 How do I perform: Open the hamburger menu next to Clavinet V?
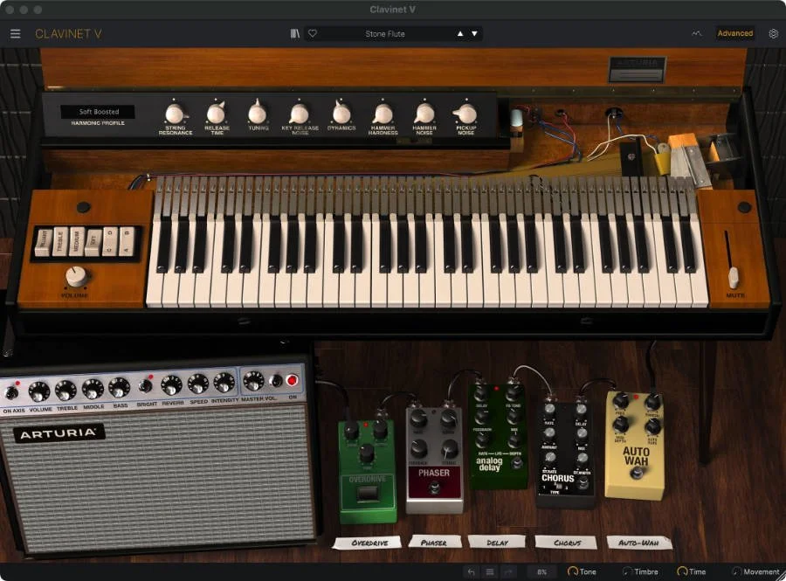coord(15,33)
